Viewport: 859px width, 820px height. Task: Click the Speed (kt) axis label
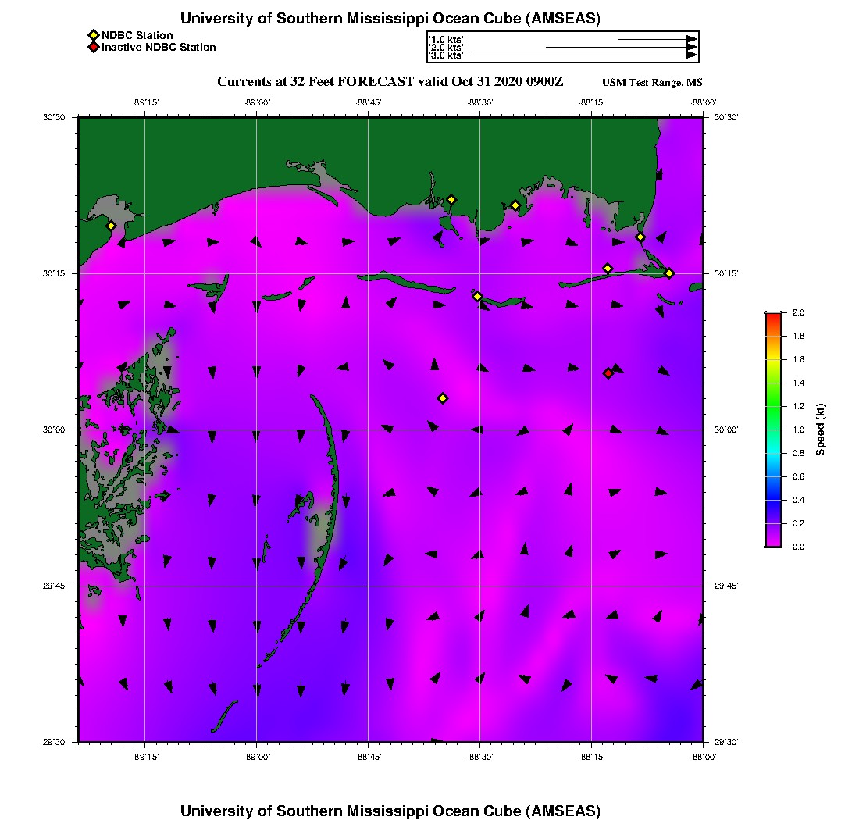click(820, 430)
